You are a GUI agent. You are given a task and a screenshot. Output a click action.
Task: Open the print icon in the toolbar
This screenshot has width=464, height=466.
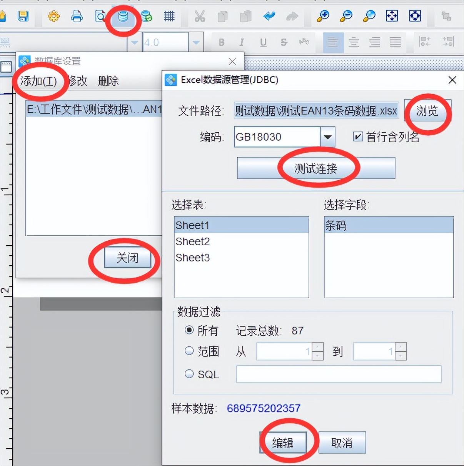(77, 16)
